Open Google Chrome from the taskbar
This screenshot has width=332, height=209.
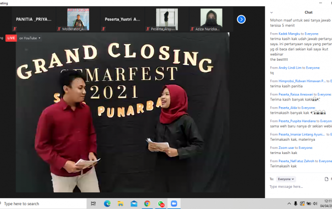click(147, 203)
